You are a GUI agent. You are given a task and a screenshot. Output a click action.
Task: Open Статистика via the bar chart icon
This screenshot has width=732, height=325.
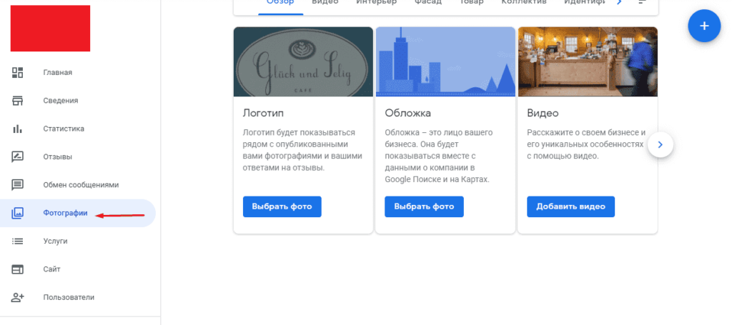click(x=18, y=129)
